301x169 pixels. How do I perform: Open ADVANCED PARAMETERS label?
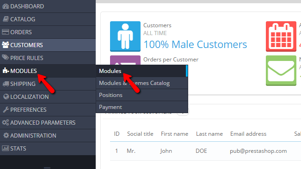coord(43,123)
